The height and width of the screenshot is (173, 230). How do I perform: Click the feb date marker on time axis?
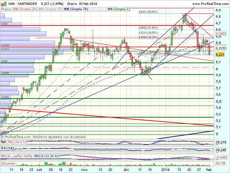(209, 170)
